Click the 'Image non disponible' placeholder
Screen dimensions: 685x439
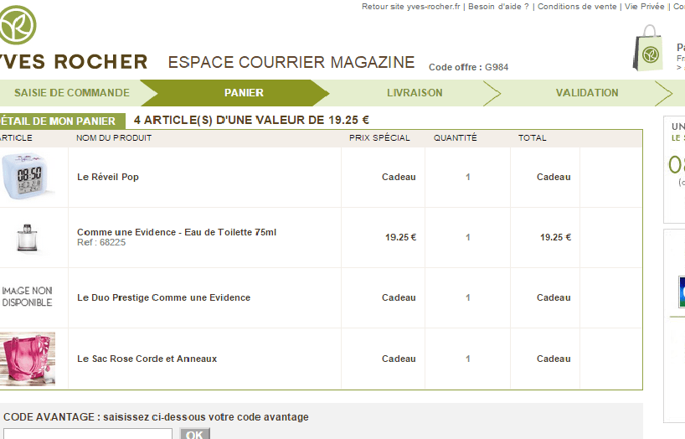click(x=28, y=297)
